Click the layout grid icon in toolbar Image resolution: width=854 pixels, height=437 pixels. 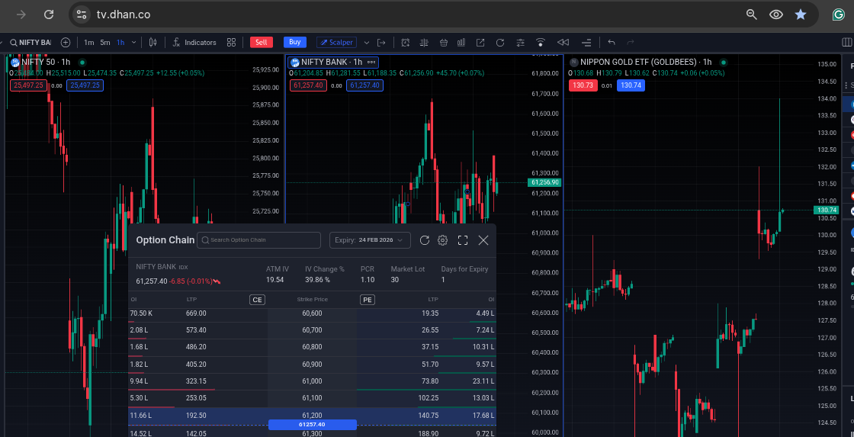tap(231, 43)
